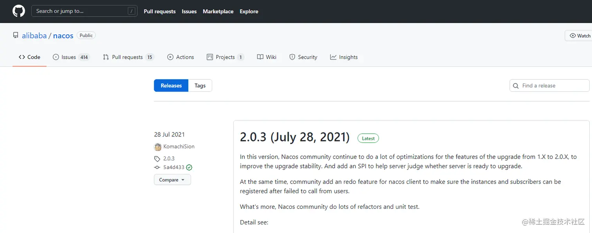The height and width of the screenshot is (233, 592).
Task: Click the slash shortcut key icon in search
Action: point(131,11)
